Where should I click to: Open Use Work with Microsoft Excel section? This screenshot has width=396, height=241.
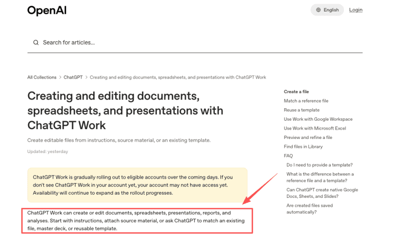[315, 128]
